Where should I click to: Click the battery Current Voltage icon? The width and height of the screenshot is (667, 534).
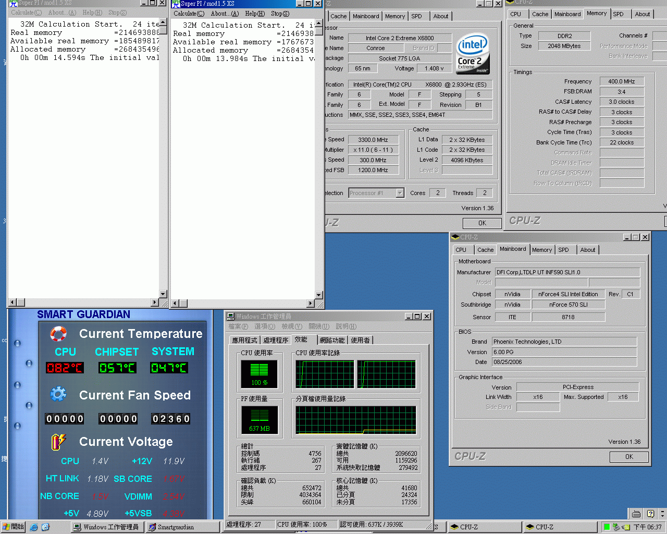[58, 442]
